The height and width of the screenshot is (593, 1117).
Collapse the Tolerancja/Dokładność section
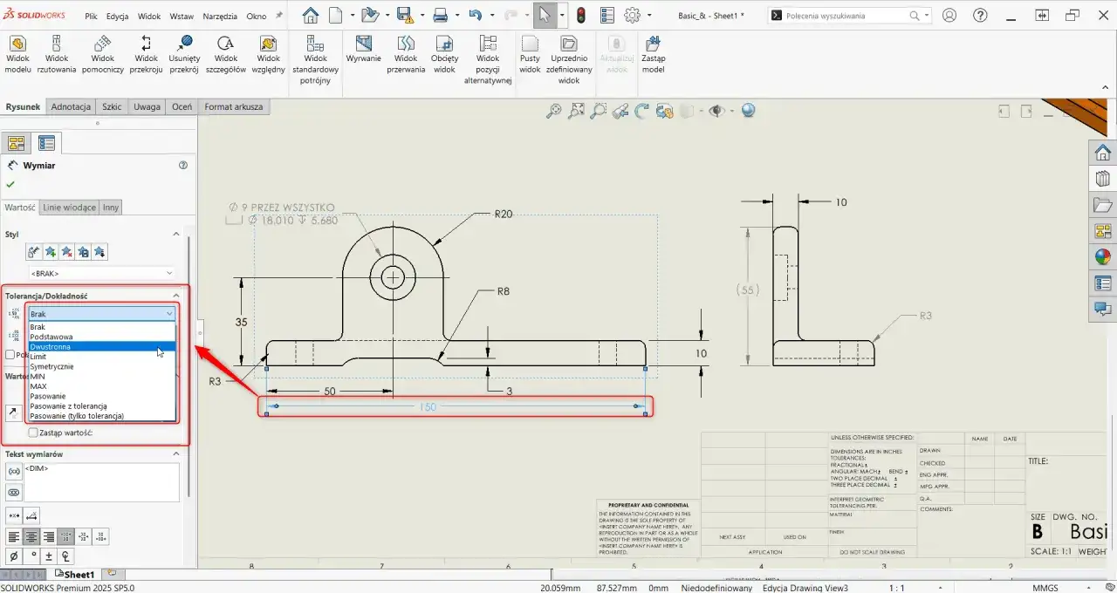tap(175, 296)
